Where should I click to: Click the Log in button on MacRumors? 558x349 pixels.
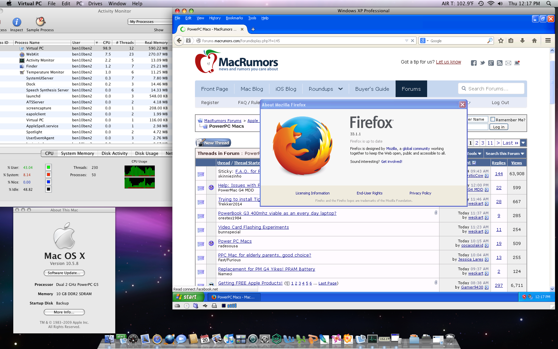coord(499,127)
